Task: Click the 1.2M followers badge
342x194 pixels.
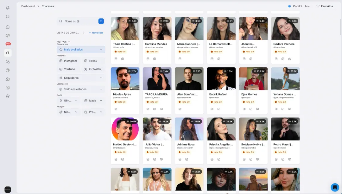Action: click(x=228, y=71)
